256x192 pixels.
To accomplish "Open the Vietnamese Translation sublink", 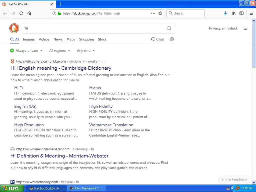I will click(111, 125).
